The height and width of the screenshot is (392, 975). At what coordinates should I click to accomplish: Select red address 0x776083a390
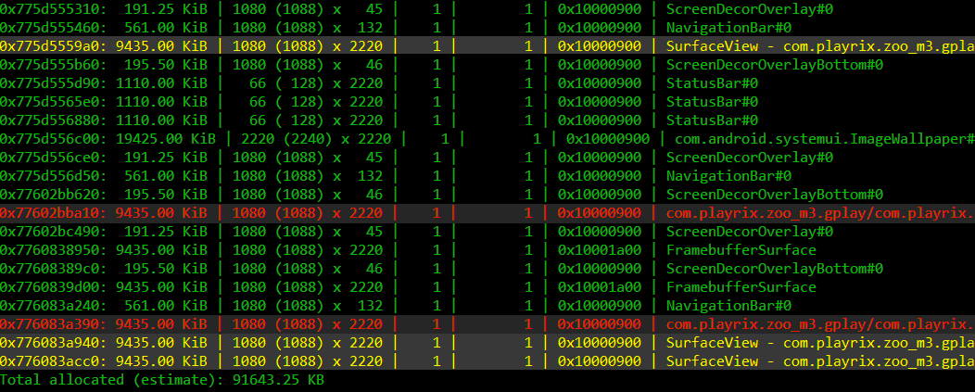click(x=53, y=324)
